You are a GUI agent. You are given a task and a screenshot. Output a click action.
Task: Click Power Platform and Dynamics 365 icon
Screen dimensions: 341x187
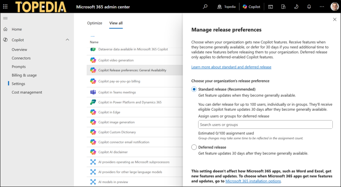click(x=93, y=102)
